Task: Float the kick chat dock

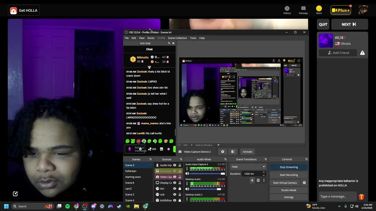Action: click(x=169, y=43)
